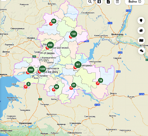
Task: Click the Светлоград town label
Action: tap(90, 116)
